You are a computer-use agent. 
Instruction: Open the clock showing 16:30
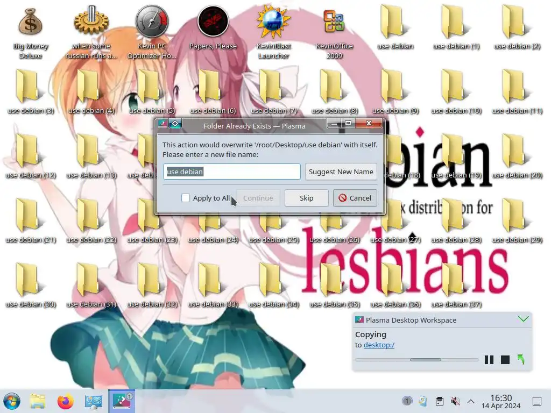(501, 401)
